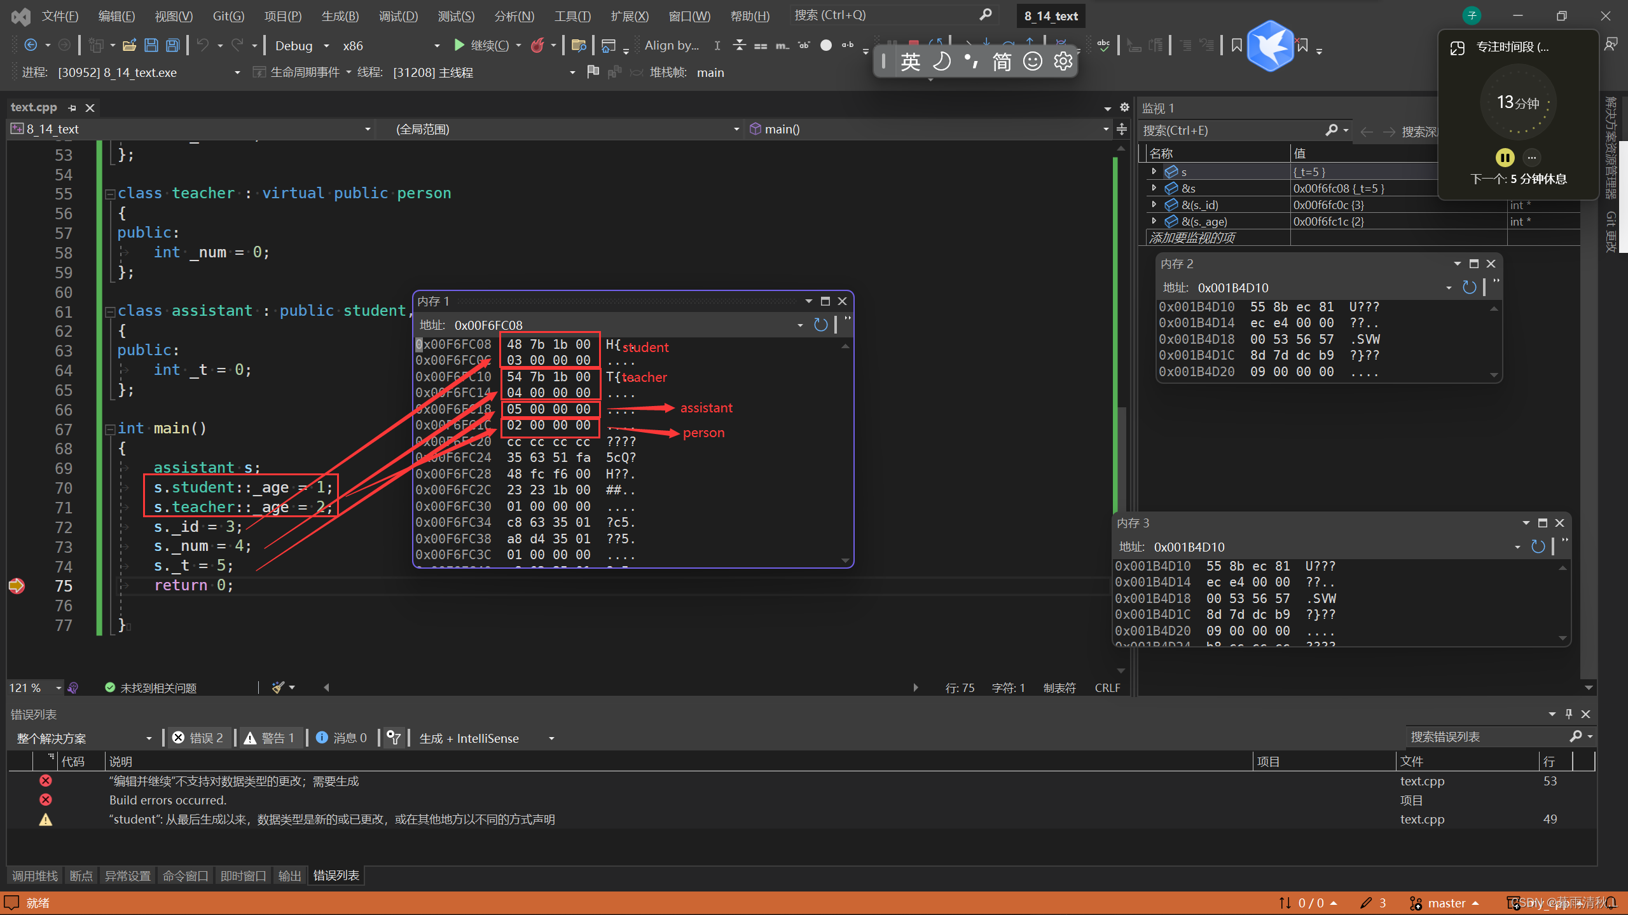Select the error row 'Build errors occurred.'
Image resolution: width=1628 pixels, height=915 pixels.
tap(801, 800)
